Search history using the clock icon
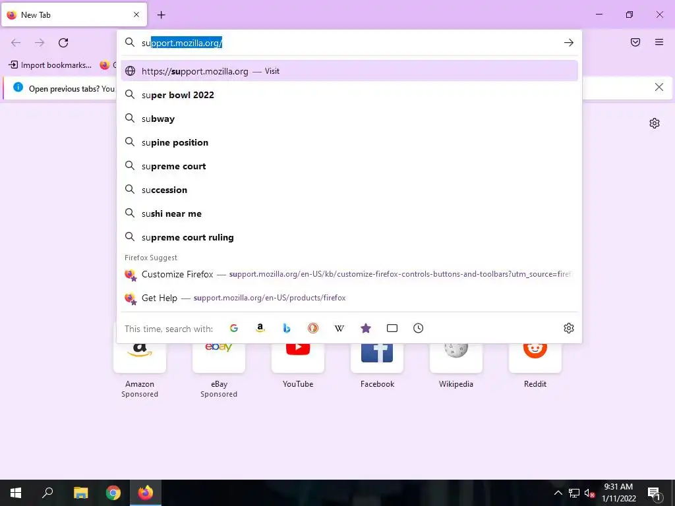The image size is (675, 506). click(419, 328)
